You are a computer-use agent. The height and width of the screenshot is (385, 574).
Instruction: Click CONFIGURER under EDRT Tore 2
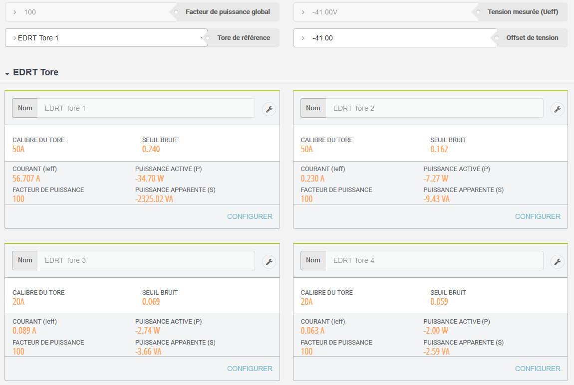(538, 216)
